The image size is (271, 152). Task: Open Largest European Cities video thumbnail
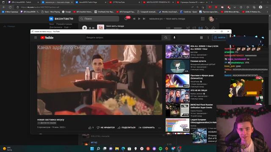coord(177,125)
